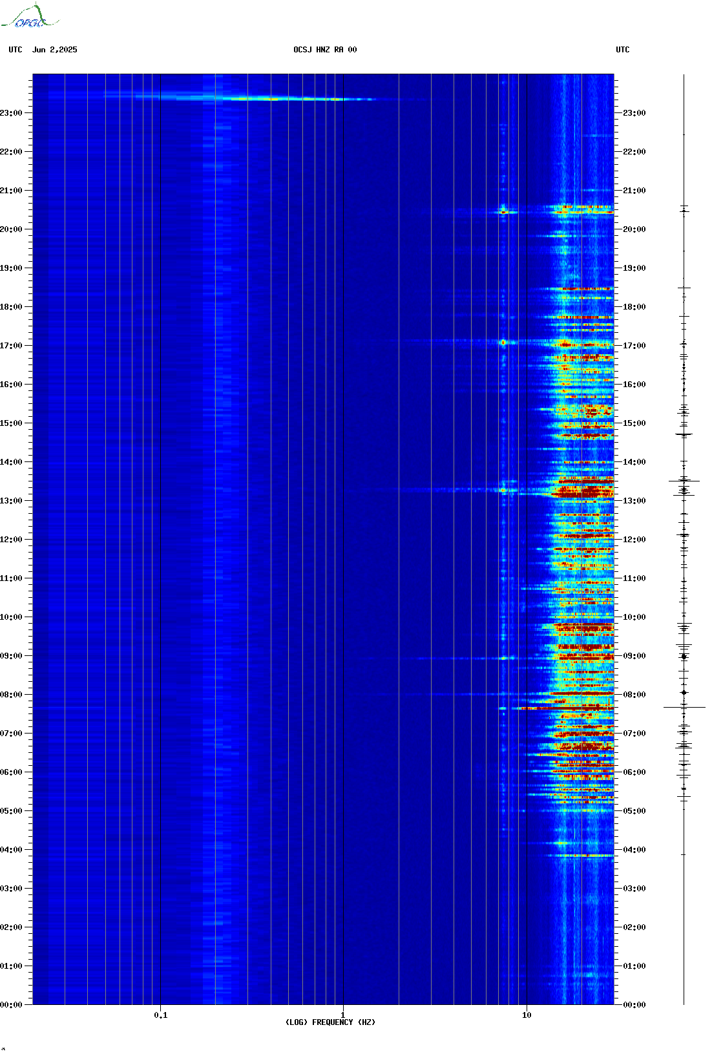
Task: Click 05:00 on the right time axis
Action: coord(634,811)
